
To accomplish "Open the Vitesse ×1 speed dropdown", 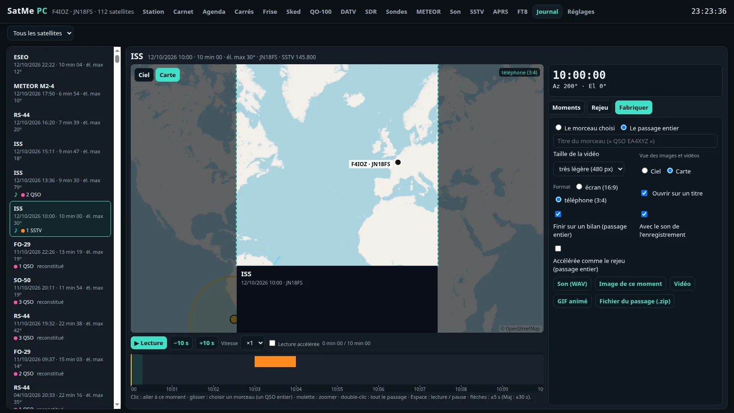I will [253, 343].
